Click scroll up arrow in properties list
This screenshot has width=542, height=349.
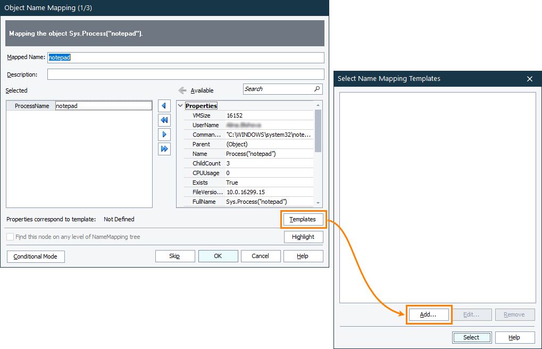[318, 105]
